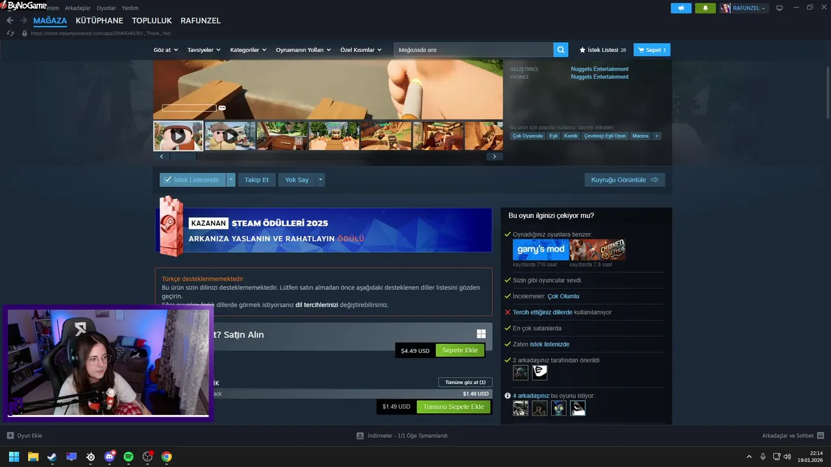Viewport: 831px width, 467px height.
Task: Open the green notifications bell
Action: (705, 8)
